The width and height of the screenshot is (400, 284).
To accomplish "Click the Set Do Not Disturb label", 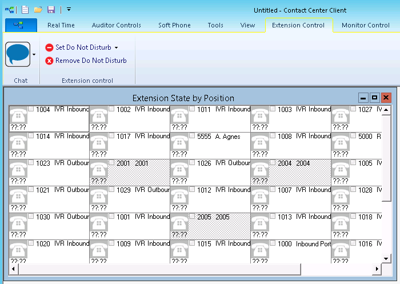I will [83, 47].
